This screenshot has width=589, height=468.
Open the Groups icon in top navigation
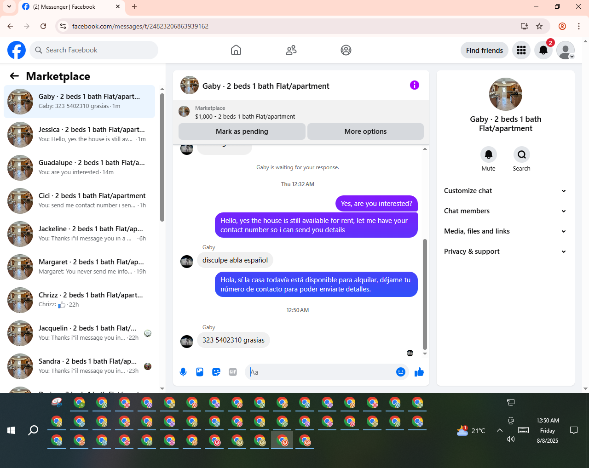[346, 50]
